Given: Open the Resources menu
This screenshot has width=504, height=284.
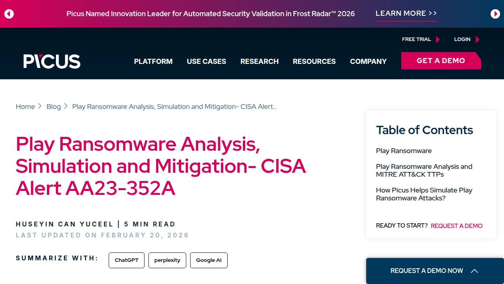Looking at the screenshot, I should (314, 62).
